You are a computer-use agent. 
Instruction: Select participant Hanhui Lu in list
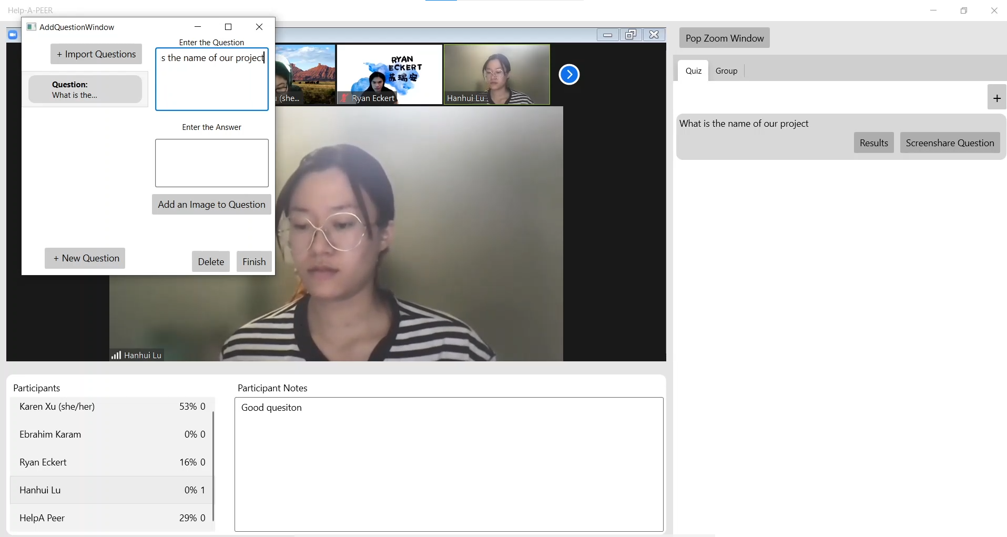[111, 490]
